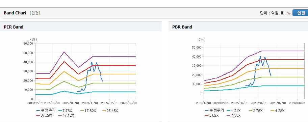
Task: Click the blue 연결 button
Action: 300,13
